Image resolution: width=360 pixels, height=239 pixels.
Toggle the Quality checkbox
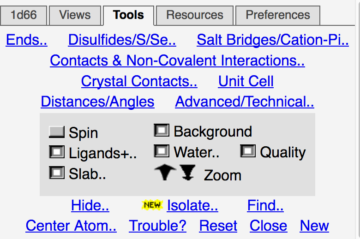coord(248,151)
